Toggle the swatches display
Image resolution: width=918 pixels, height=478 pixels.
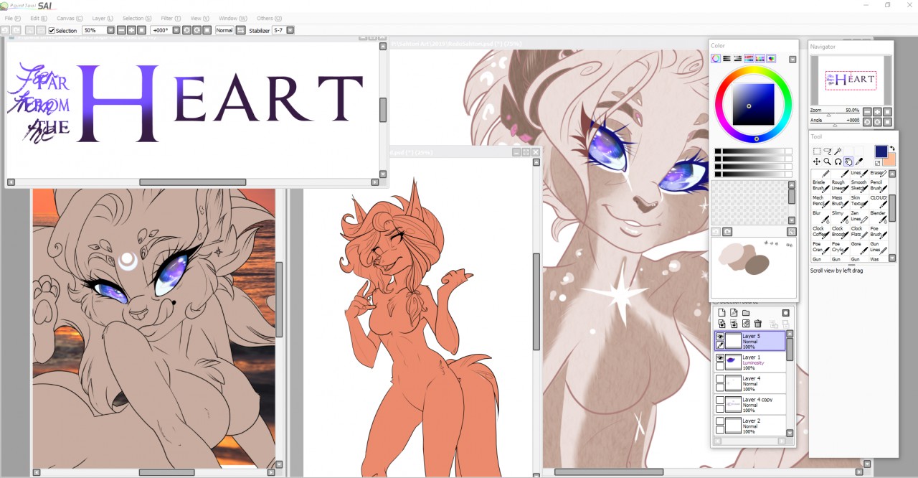pos(760,59)
